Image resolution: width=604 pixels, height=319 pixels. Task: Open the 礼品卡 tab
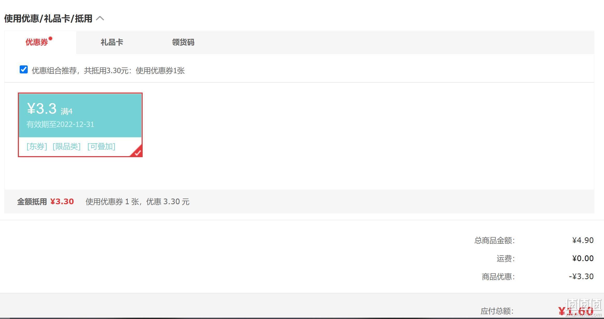point(112,42)
